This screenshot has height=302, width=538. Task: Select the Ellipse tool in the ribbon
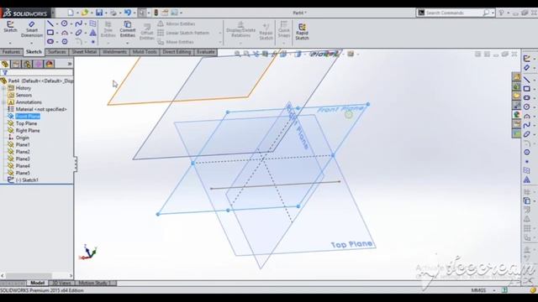[78, 33]
